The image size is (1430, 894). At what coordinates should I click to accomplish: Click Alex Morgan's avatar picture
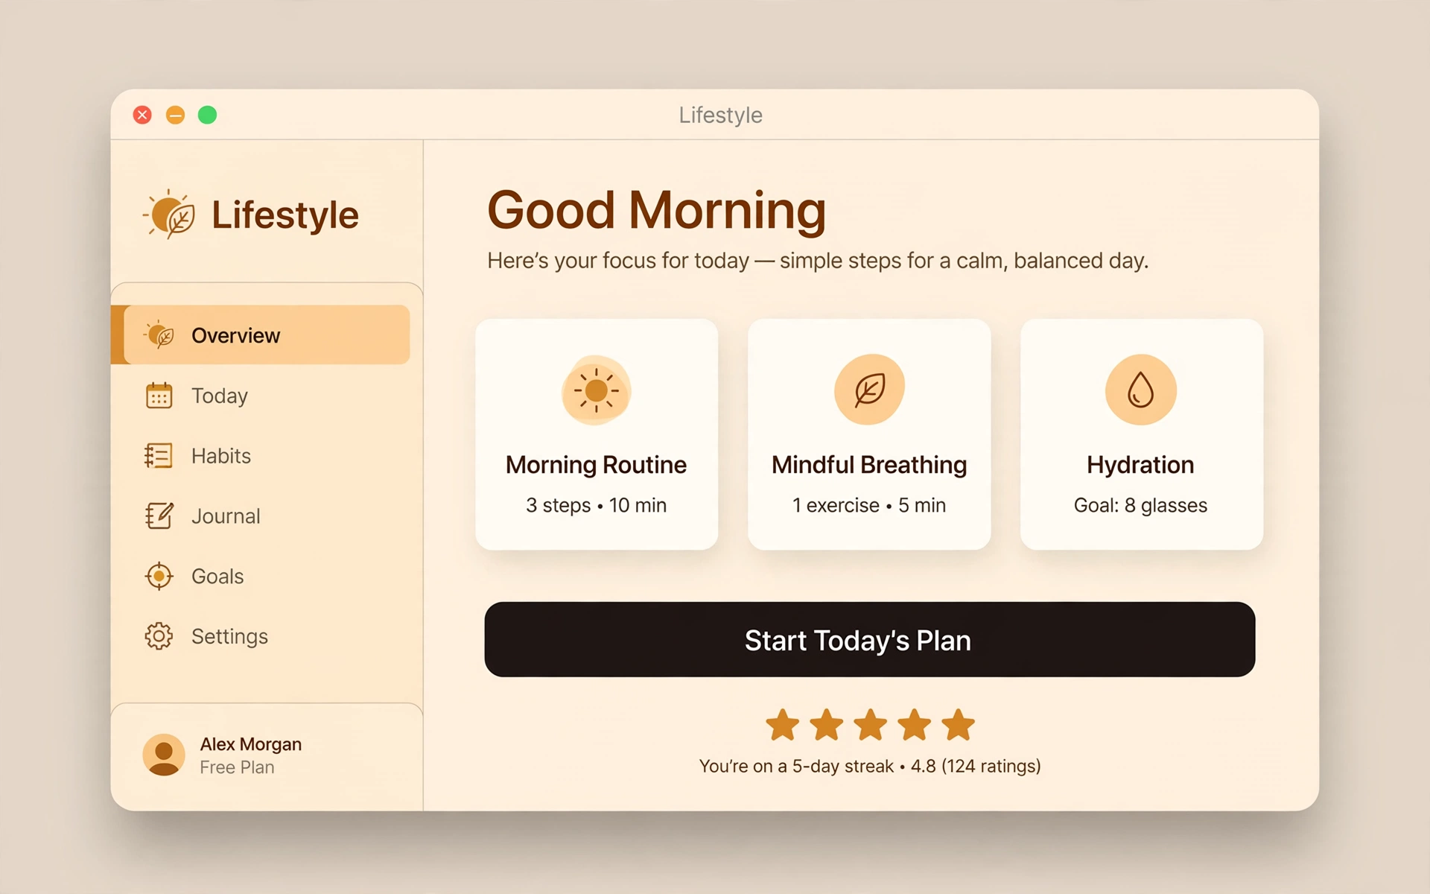(x=164, y=755)
